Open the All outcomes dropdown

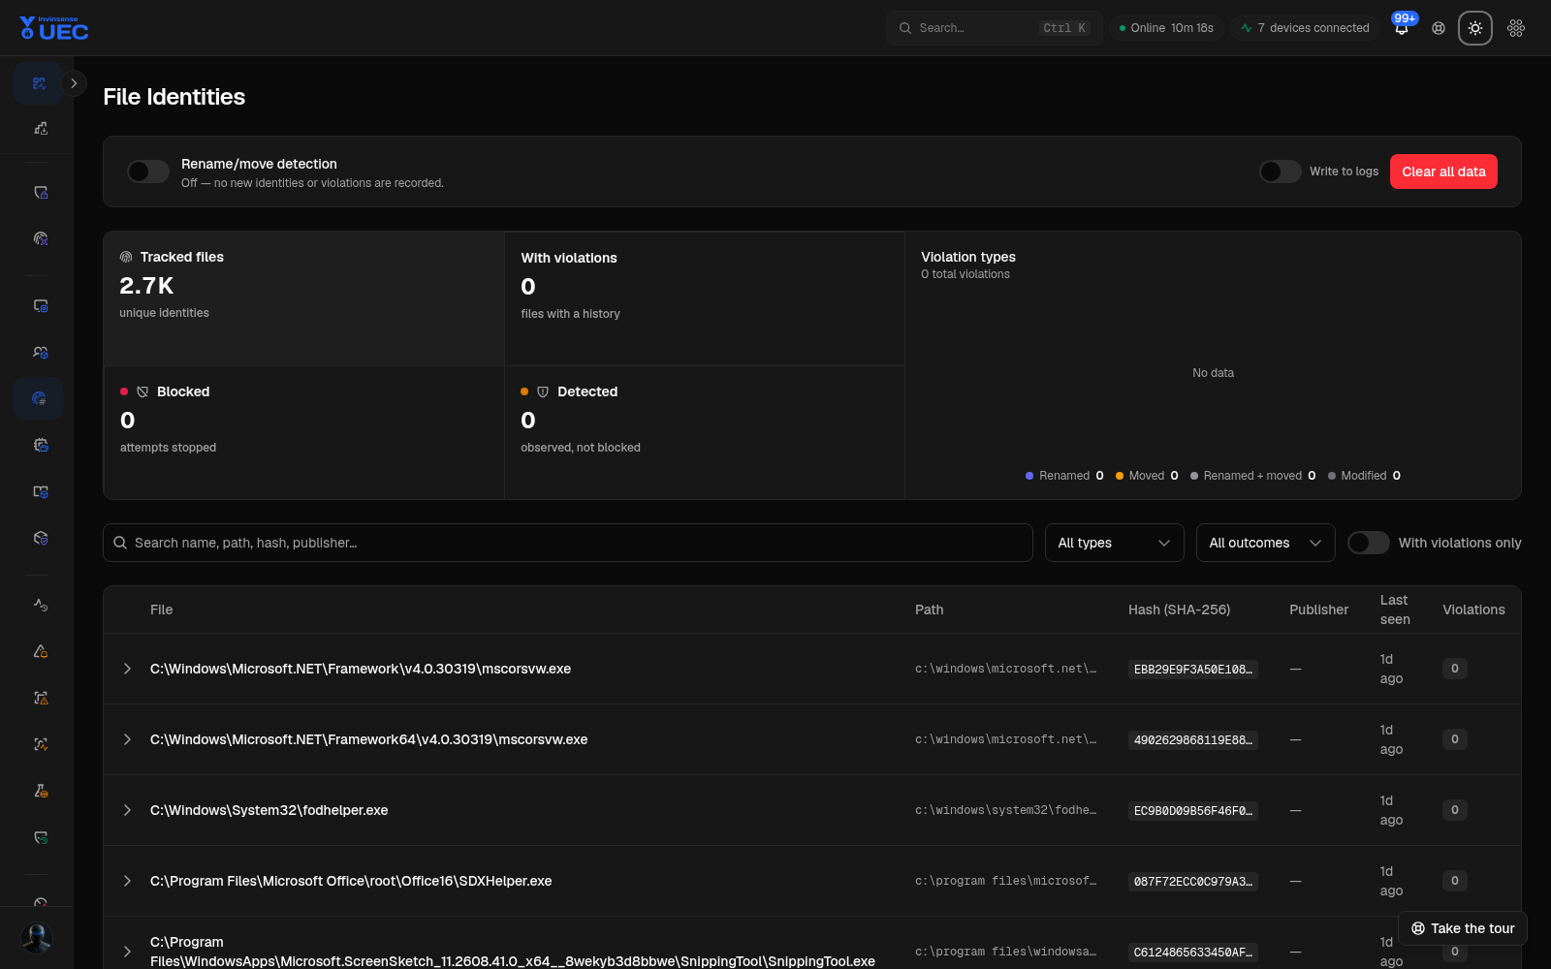(x=1266, y=543)
